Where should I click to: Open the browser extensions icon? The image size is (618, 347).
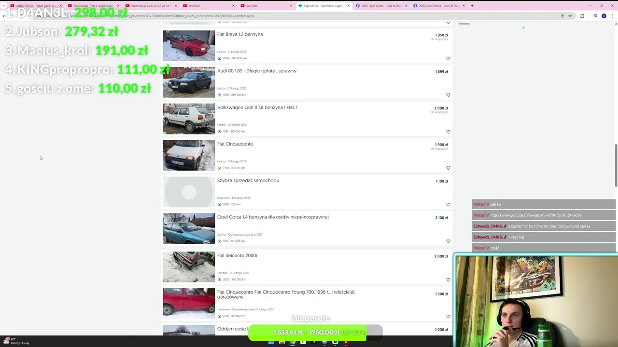(x=582, y=16)
